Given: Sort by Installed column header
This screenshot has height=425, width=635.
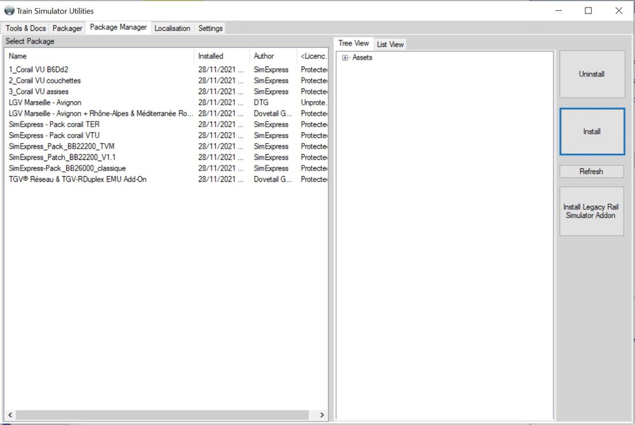Looking at the screenshot, I should pyautogui.click(x=222, y=56).
